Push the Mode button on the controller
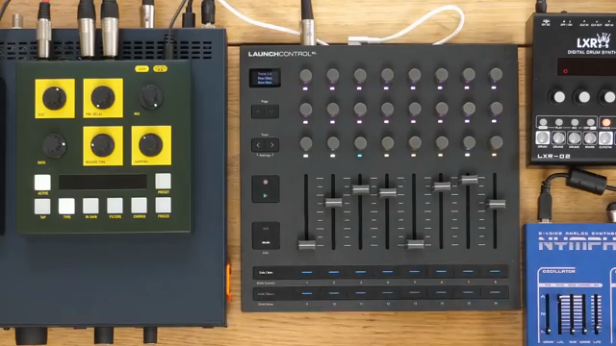 tap(266, 235)
